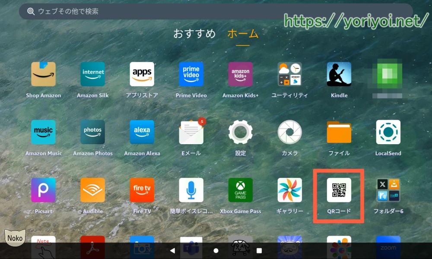The width and height of the screenshot is (432, 259).
Task: Switch to the おすすめ tab
Action: [194, 34]
